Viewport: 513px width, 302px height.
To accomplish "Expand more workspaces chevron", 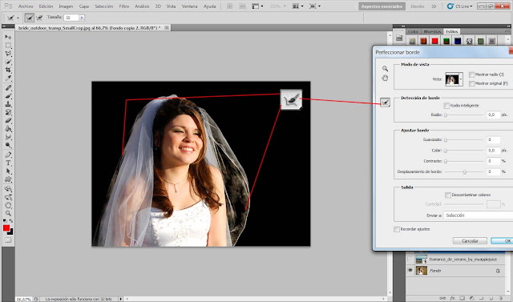I will (x=434, y=6).
